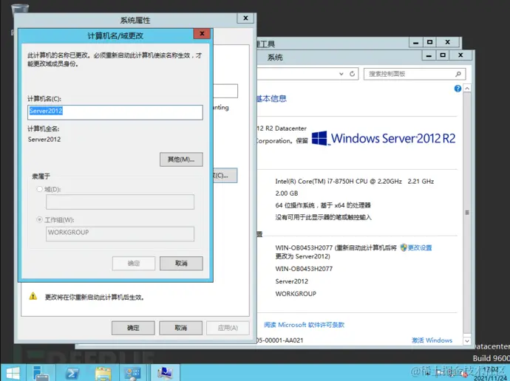Click the shield icon beside 更改设置

coord(404,247)
